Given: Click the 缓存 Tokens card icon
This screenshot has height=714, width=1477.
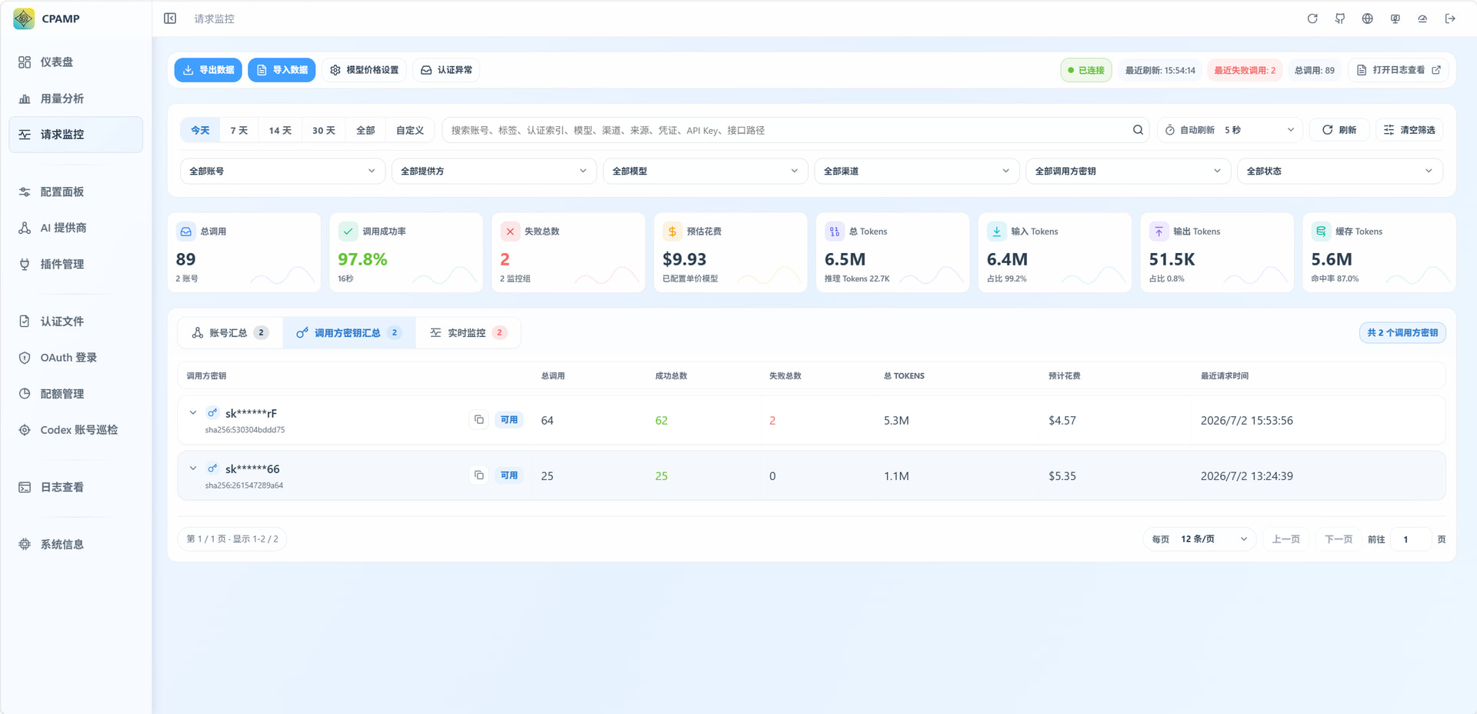Looking at the screenshot, I should tap(1321, 232).
